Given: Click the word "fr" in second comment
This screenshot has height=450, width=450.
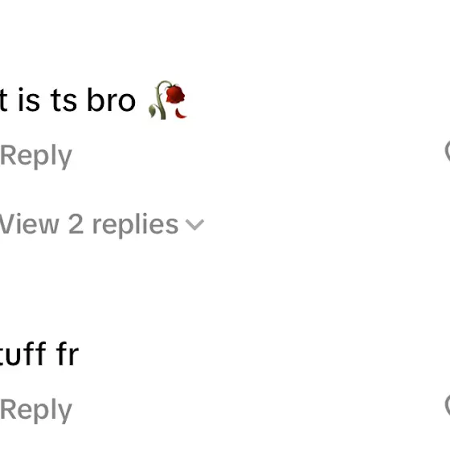Looking at the screenshot, I should (67, 354).
